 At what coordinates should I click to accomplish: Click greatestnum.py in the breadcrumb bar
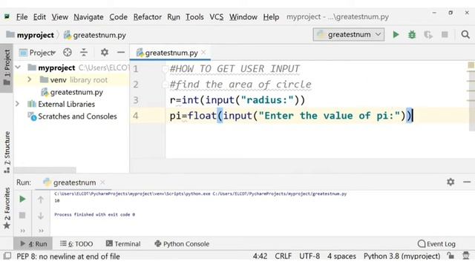pos(95,35)
